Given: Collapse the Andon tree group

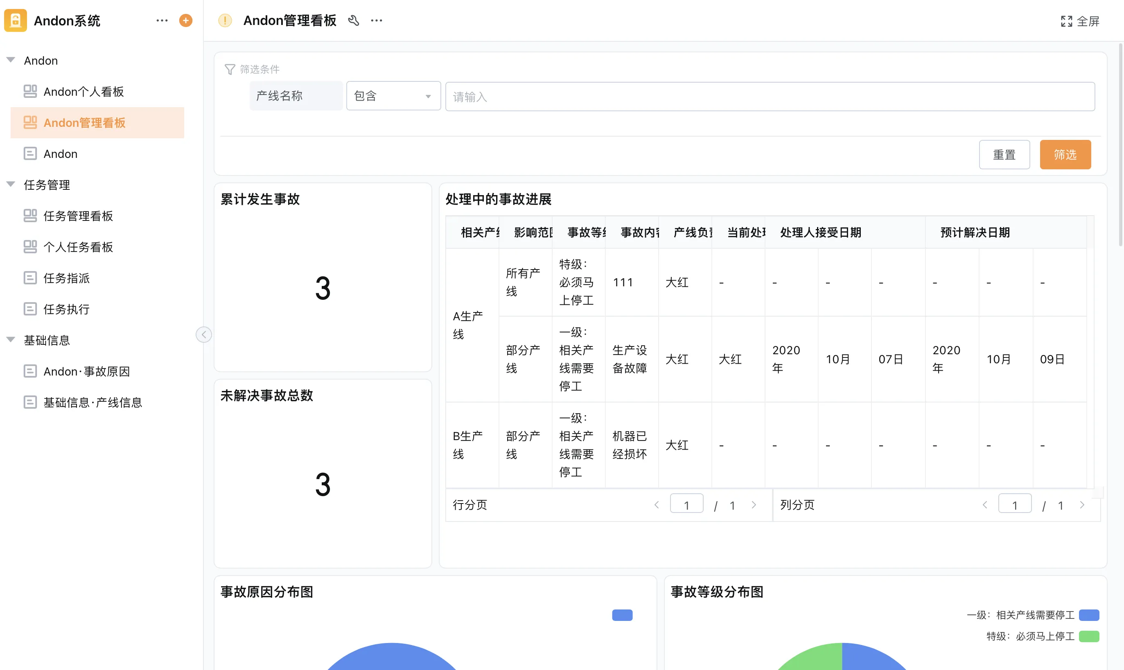Looking at the screenshot, I should coord(11,60).
